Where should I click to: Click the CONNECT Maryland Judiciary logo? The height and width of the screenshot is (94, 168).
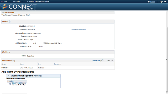tap(19, 7)
